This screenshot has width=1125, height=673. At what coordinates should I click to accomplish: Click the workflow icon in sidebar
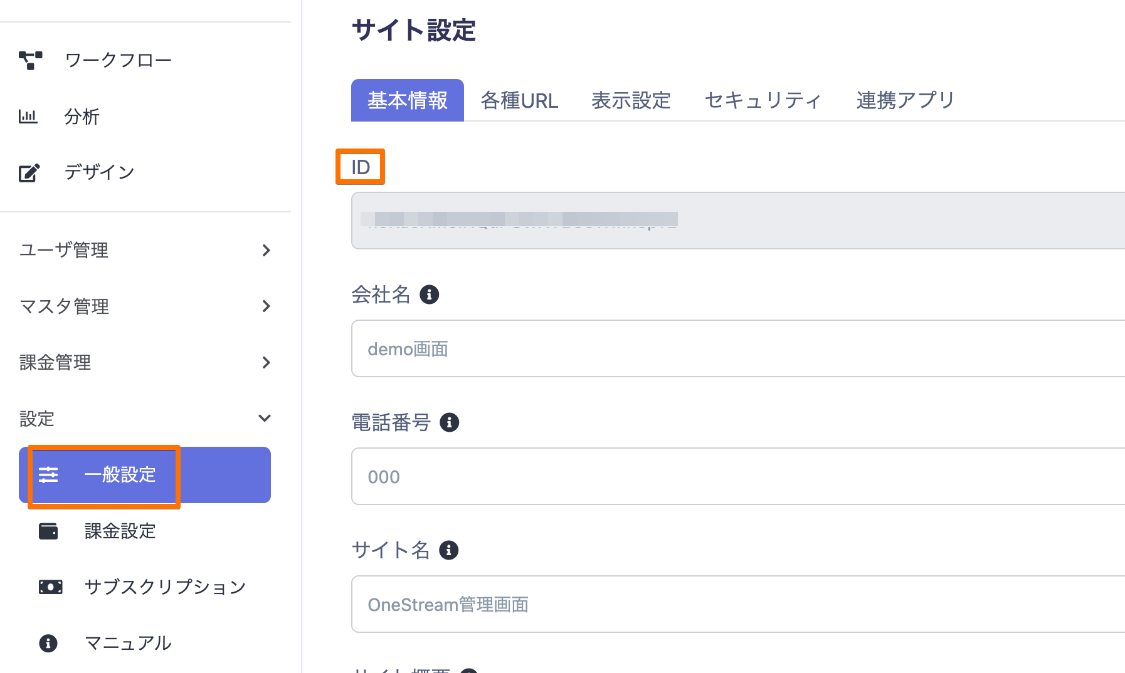(30, 60)
